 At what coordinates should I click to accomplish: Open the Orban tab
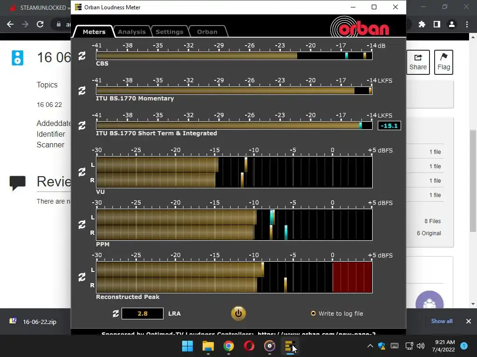click(x=207, y=32)
